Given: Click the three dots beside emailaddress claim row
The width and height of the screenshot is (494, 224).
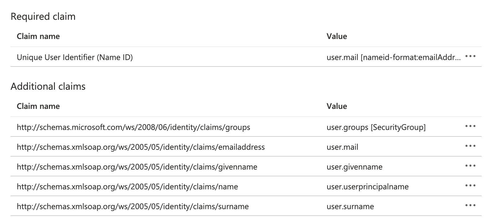Looking at the screenshot, I should (470, 146).
